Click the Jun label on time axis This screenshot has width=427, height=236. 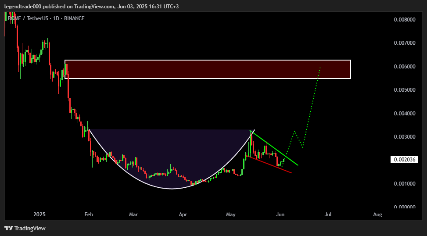coord(280,215)
